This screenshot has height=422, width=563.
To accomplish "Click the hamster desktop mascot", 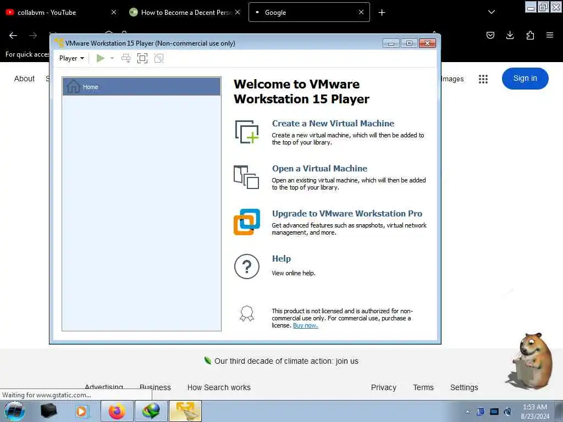I will [x=530, y=360].
